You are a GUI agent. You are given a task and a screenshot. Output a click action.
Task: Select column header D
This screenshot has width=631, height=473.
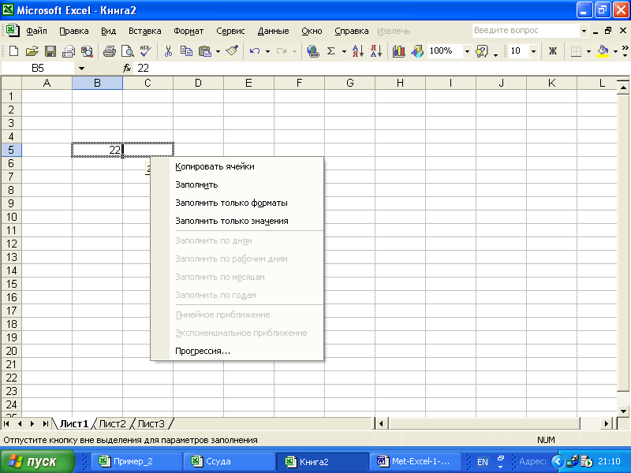[198, 84]
